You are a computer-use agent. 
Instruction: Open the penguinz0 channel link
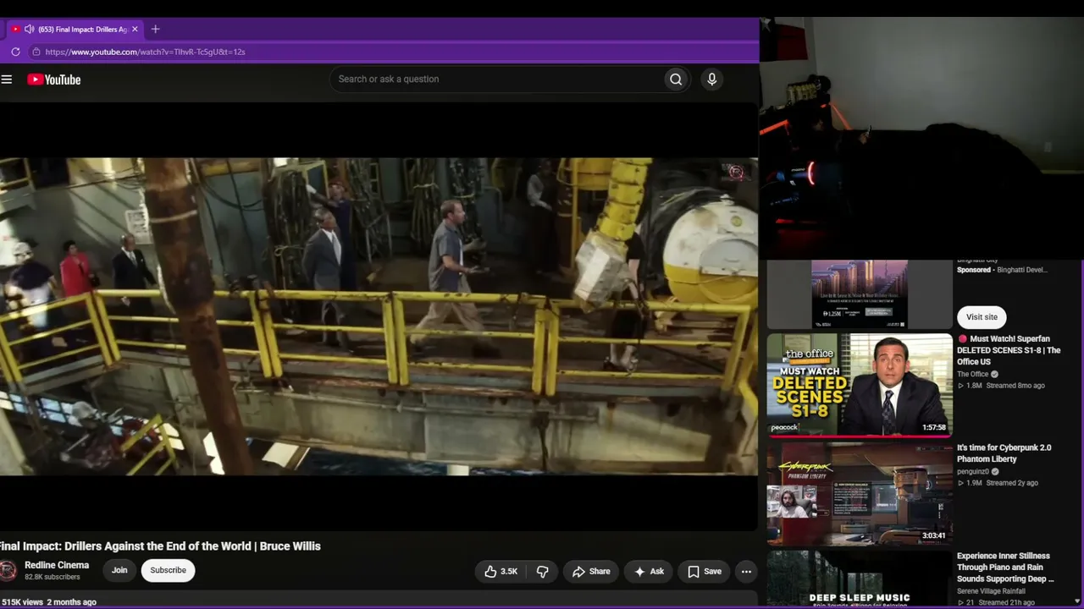pyautogui.click(x=972, y=472)
